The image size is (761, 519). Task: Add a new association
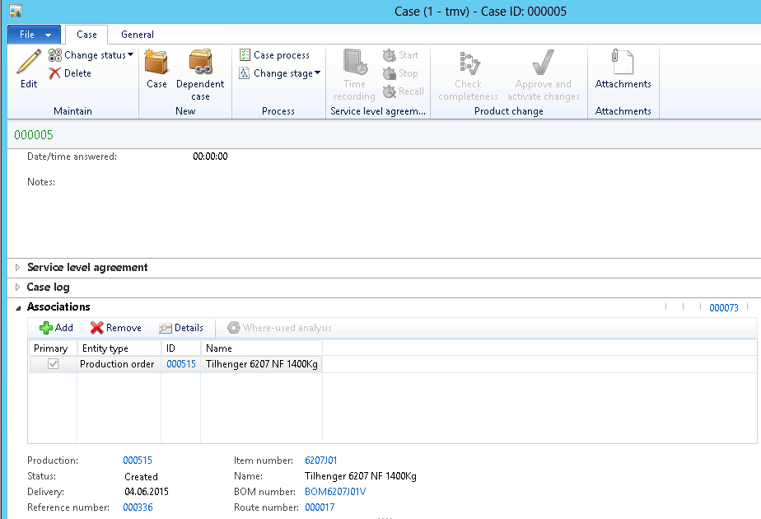pos(56,328)
